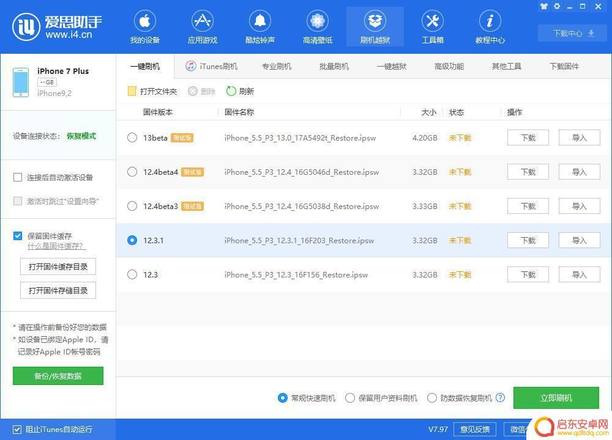Click file name iPhone_5.5_P3_13.0_17A5492t_Restore.ipsw
This screenshot has height=440, width=612.
(300, 137)
